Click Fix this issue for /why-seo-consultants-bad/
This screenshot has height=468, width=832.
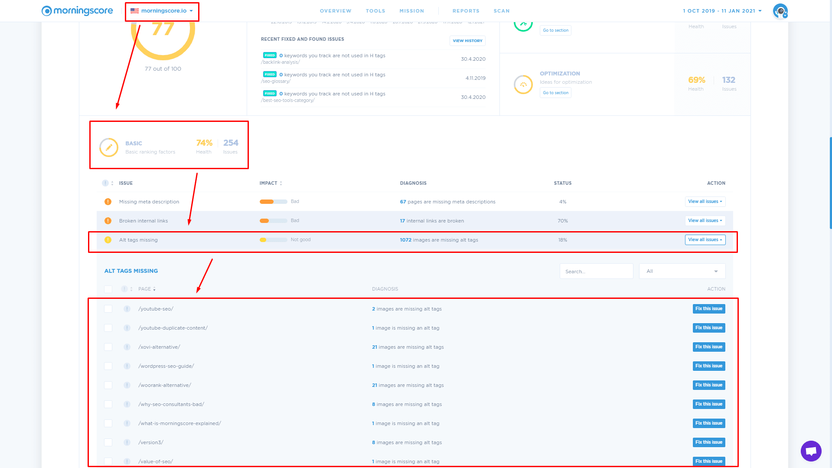pyautogui.click(x=709, y=404)
